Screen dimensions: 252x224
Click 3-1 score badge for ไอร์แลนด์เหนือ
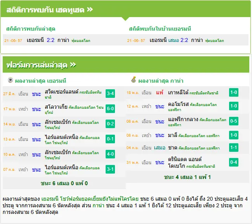pyautogui.click(x=110, y=169)
